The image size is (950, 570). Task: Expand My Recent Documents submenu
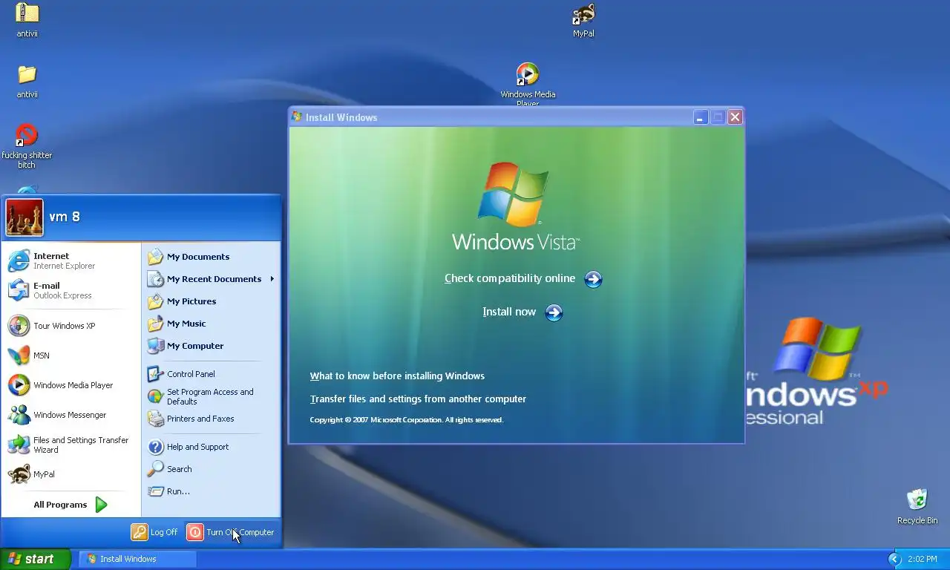(x=211, y=279)
